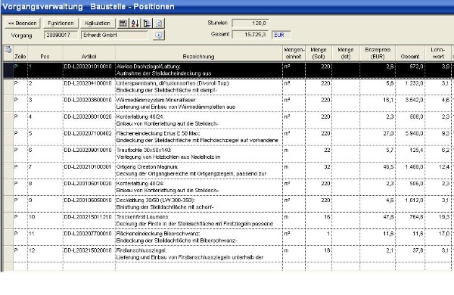
Task: Open the Funktionen menu button
Action: coord(61,23)
